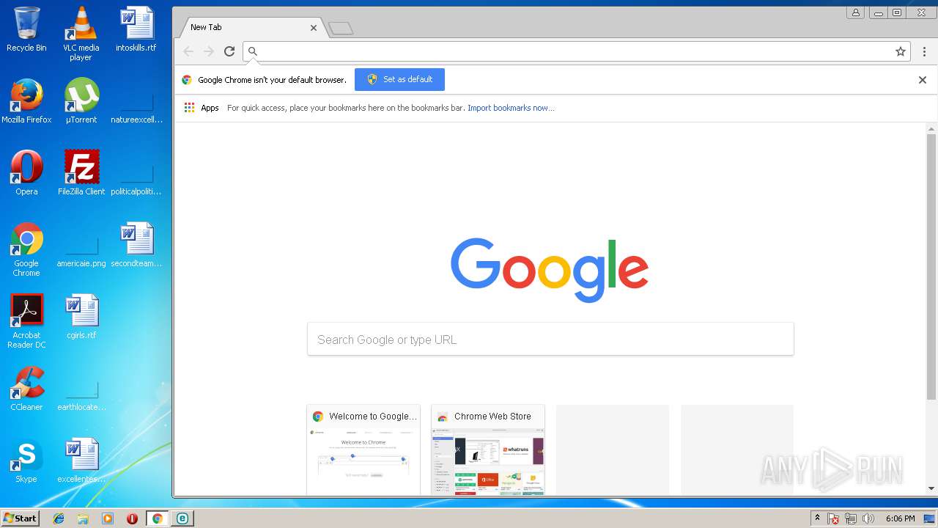Click the network tray icon
The width and height of the screenshot is (938, 528).
(x=851, y=518)
